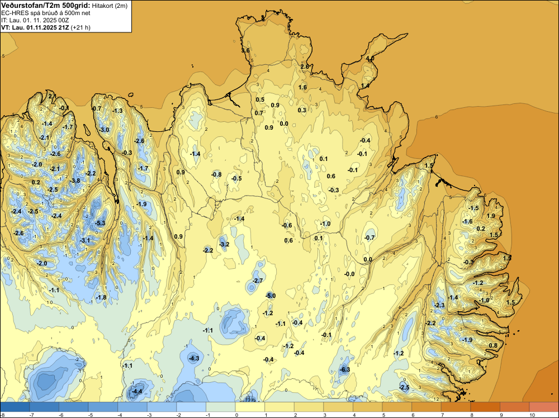The height and width of the screenshot is (418, 559).
Task: Pick the legend swatch between -7 and -6
Action: 44,407
